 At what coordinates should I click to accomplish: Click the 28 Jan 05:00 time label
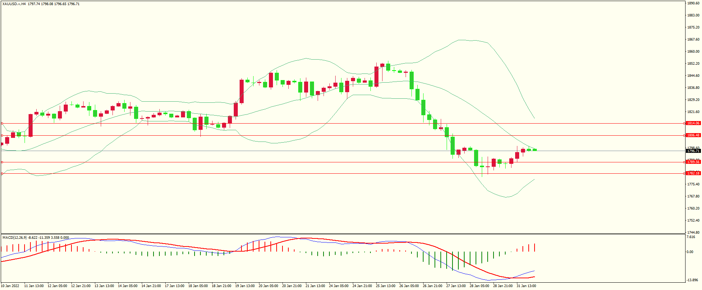(x=479, y=286)
